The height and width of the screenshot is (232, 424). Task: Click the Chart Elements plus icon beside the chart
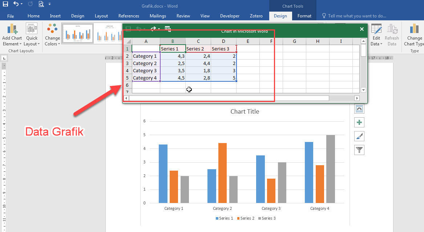[x=359, y=122]
